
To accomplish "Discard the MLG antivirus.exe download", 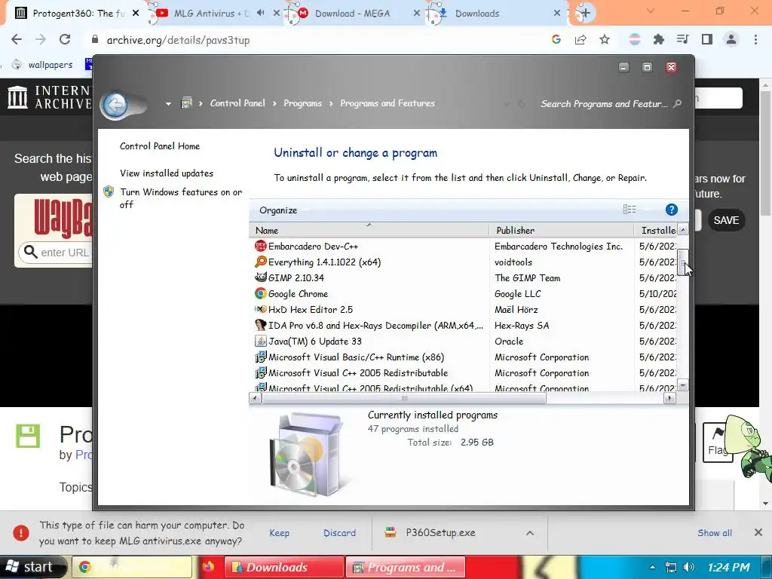I will (x=339, y=533).
